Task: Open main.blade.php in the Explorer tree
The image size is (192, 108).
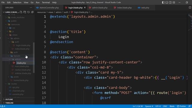Action: 22,66
